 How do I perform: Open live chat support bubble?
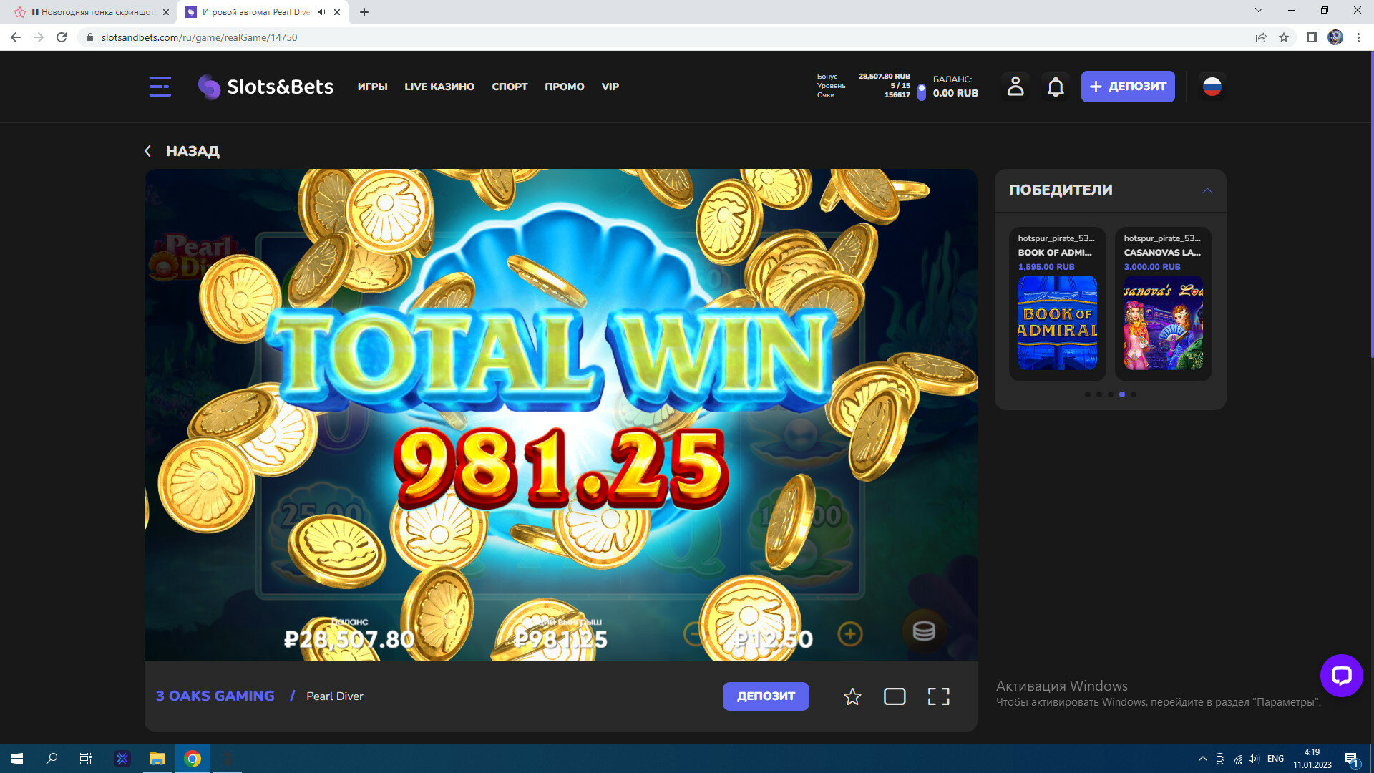(x=1341, y=675)
